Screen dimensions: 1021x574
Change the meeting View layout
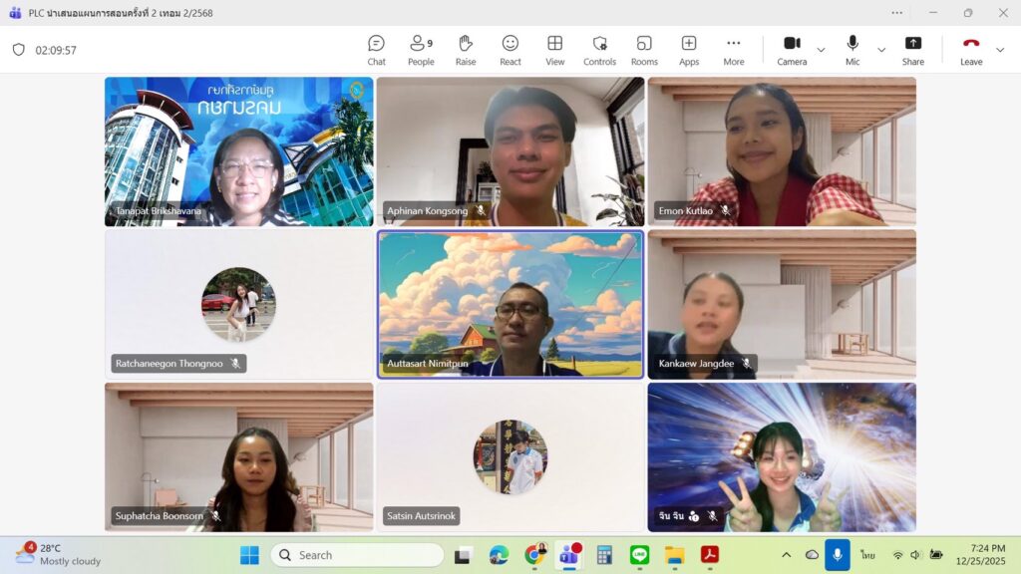pos(555,49)
